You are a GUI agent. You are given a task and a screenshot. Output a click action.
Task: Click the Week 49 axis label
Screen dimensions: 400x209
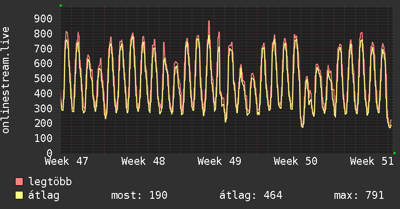coord(219,161)
